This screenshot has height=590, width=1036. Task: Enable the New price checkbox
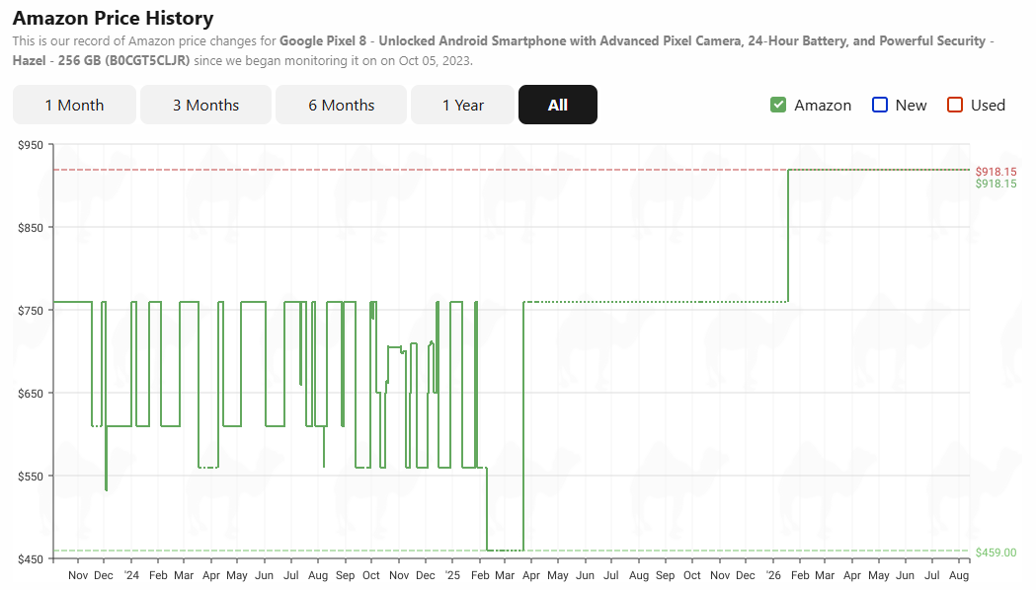tap(880, 105)
